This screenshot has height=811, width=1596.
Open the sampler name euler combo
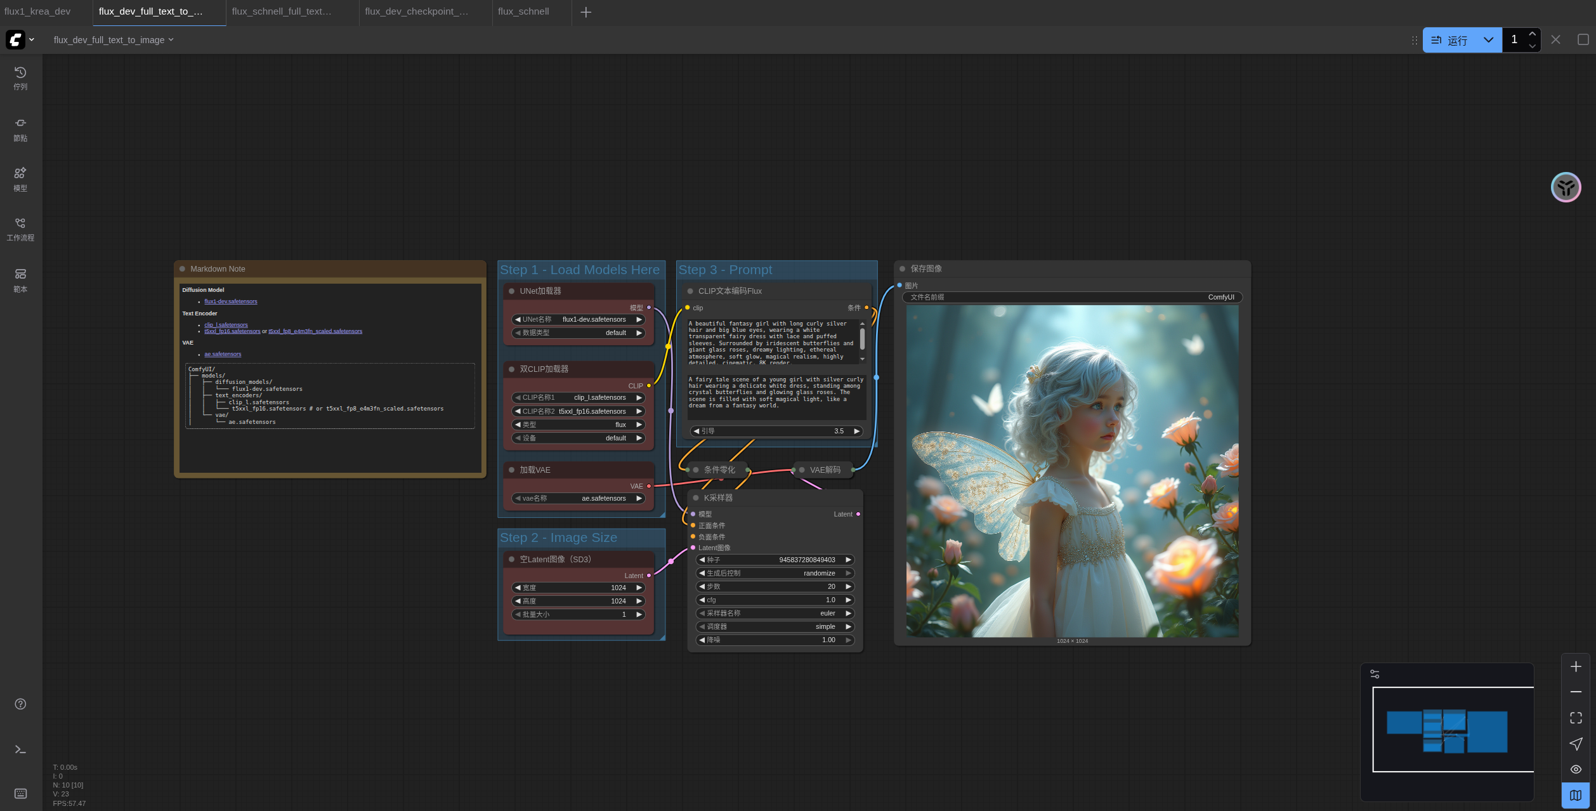(775, 614)
